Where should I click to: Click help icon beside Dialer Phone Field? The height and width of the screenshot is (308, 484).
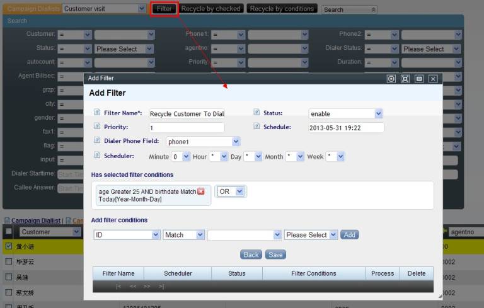point(97,140)
